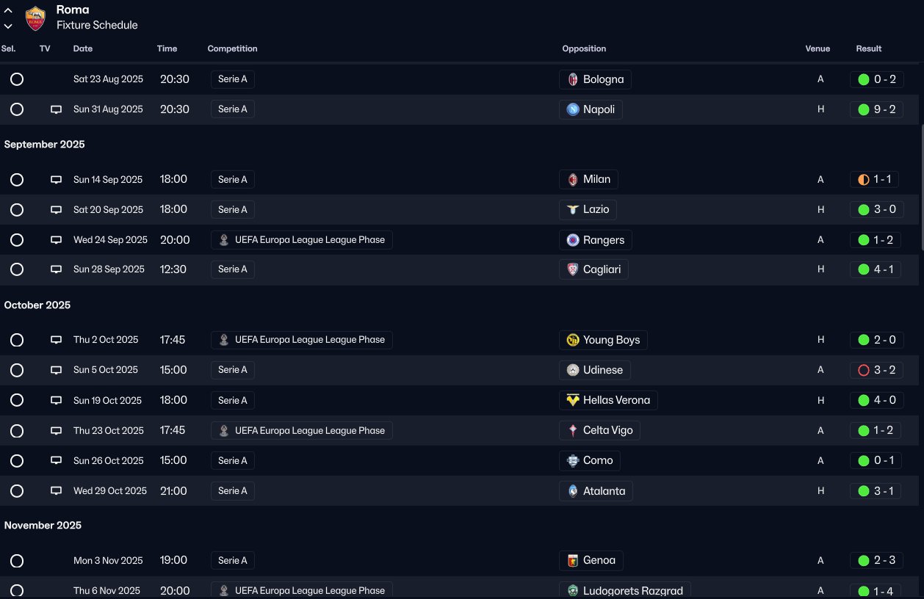Open the 1 - 1 draw result against Milan
The width and height of the screenshot is (924, 599).
(x=874, y=180)
